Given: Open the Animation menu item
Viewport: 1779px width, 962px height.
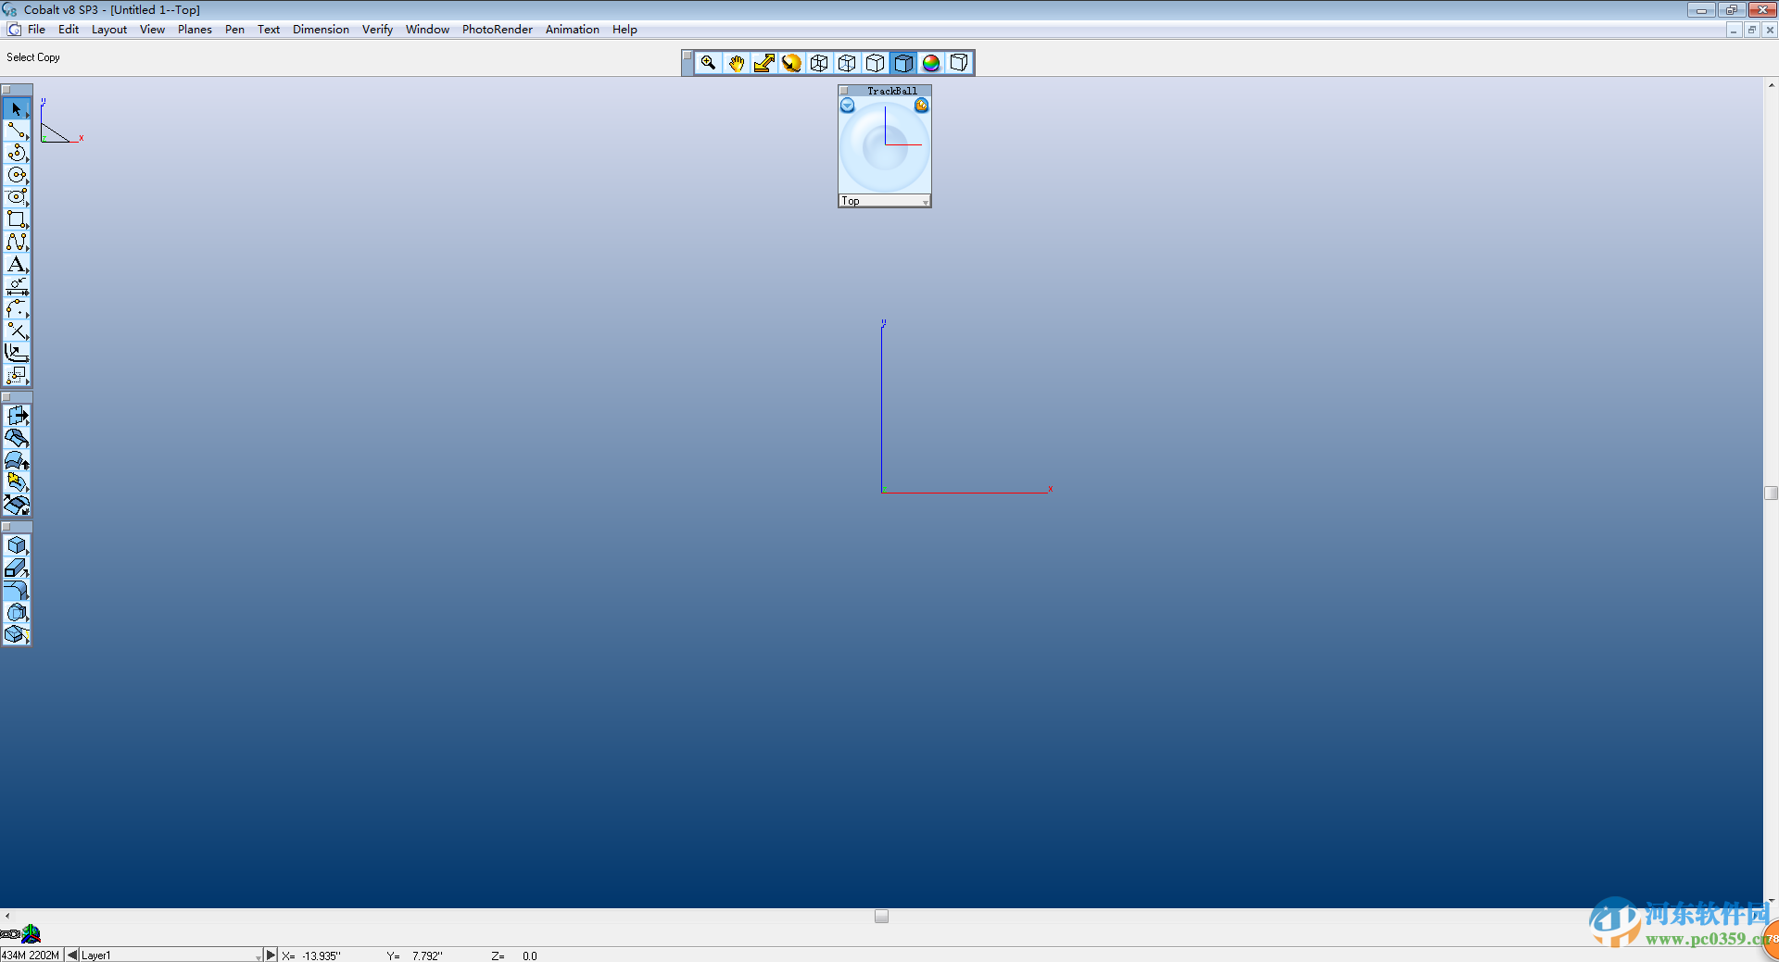Looking at the screenshot, I should coord(572,29).
